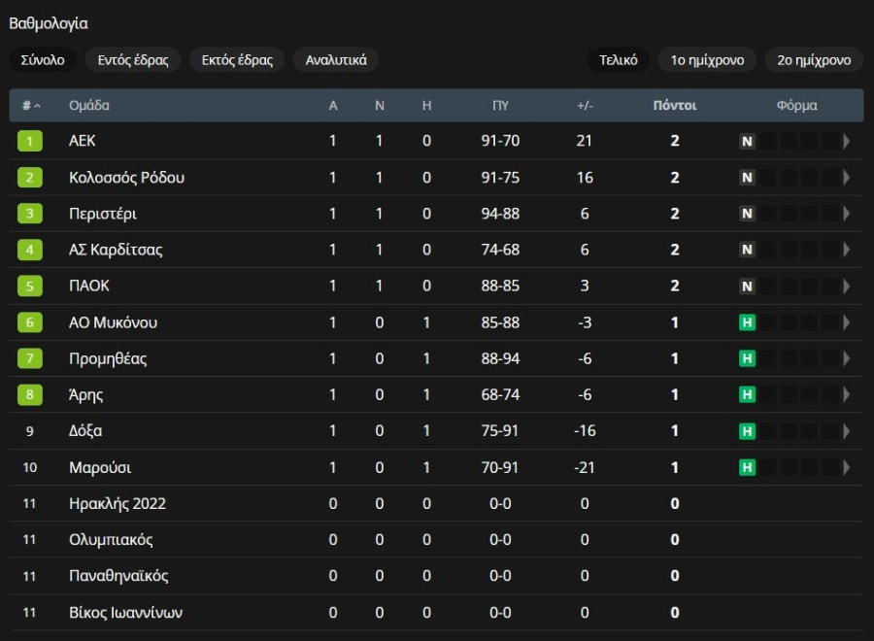Screen dimensions: 874x641
Task: Click the H form badge for ΑΟ Μυκόνου
Action: click(747, 322)
